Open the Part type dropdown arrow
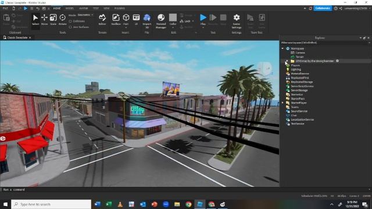Image resolution: width=372 pixels, height=209 pixels. 126,27
